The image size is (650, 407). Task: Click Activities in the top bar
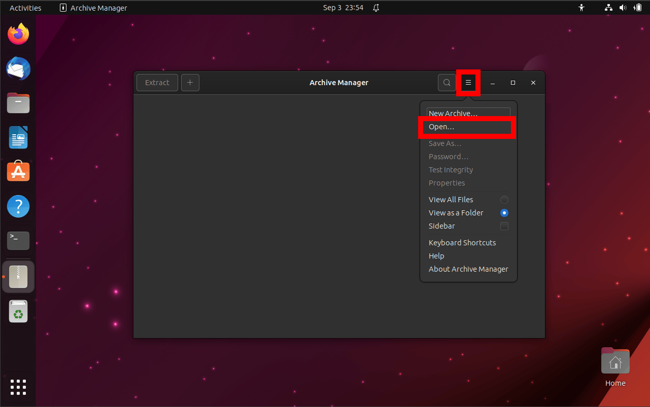coord(24,8)
